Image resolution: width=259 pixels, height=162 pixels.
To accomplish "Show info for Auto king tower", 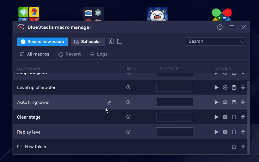I will (x=128, y=102).
